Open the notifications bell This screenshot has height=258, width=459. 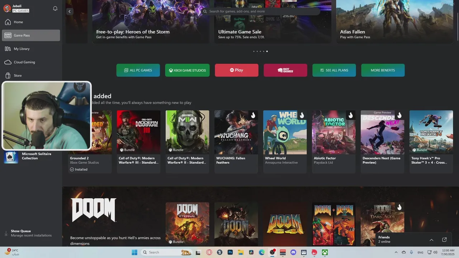pyautogui.click(x=55, y=8)
